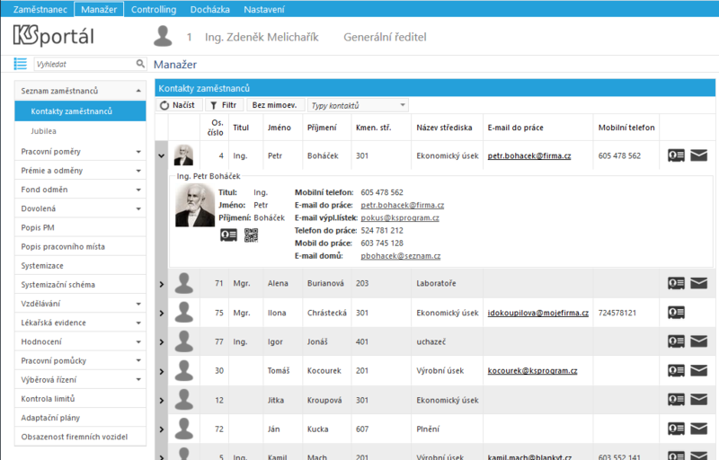Image resolution: width=719 pixels, height=460 pixels.
Task: Open vCard icon in Jonáš row
Action: tap(676, 341)
